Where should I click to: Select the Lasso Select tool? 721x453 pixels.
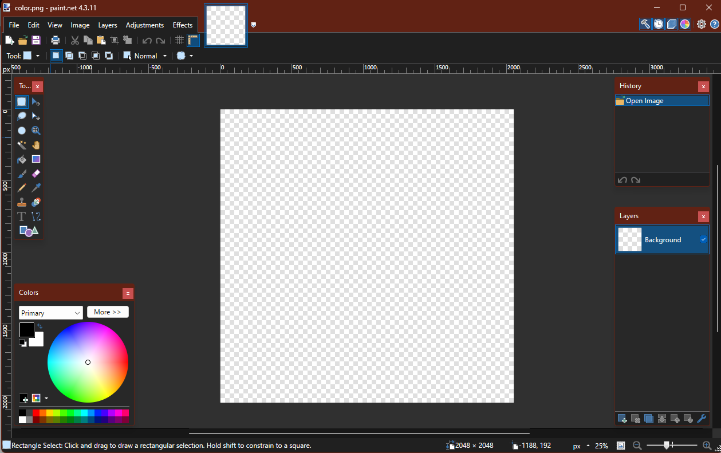point(22,116)
